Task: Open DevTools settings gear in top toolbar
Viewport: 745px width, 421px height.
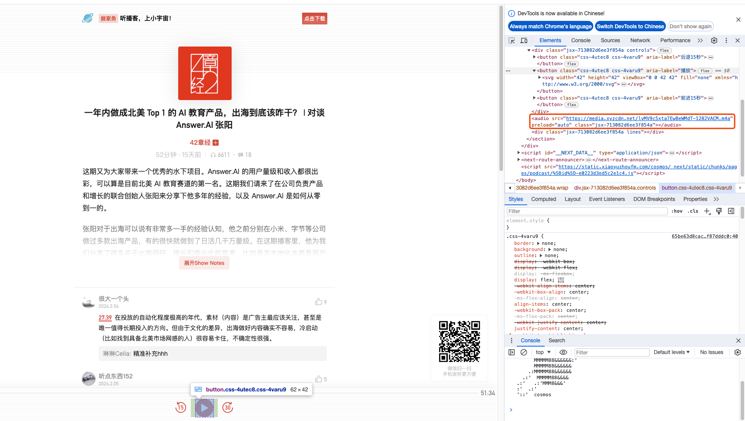Action: click(714, 40)
